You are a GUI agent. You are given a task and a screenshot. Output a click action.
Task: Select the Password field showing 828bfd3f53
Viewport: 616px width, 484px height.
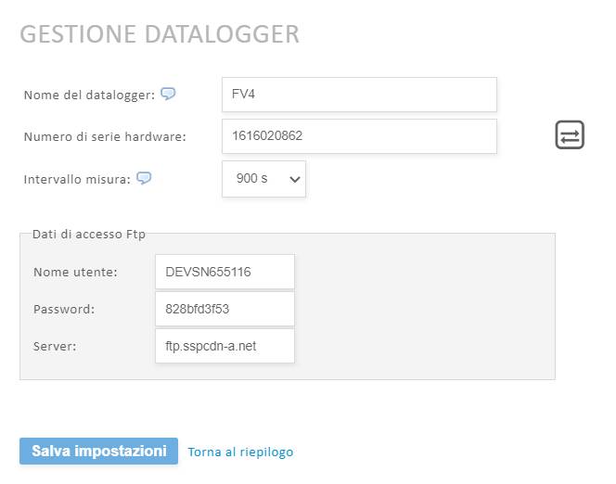tap(225, 309)
